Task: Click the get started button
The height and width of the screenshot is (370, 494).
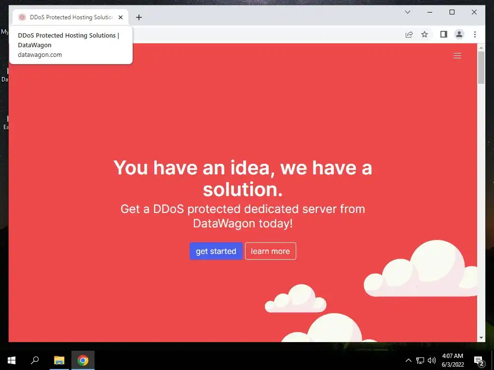Action: point(216,251)
